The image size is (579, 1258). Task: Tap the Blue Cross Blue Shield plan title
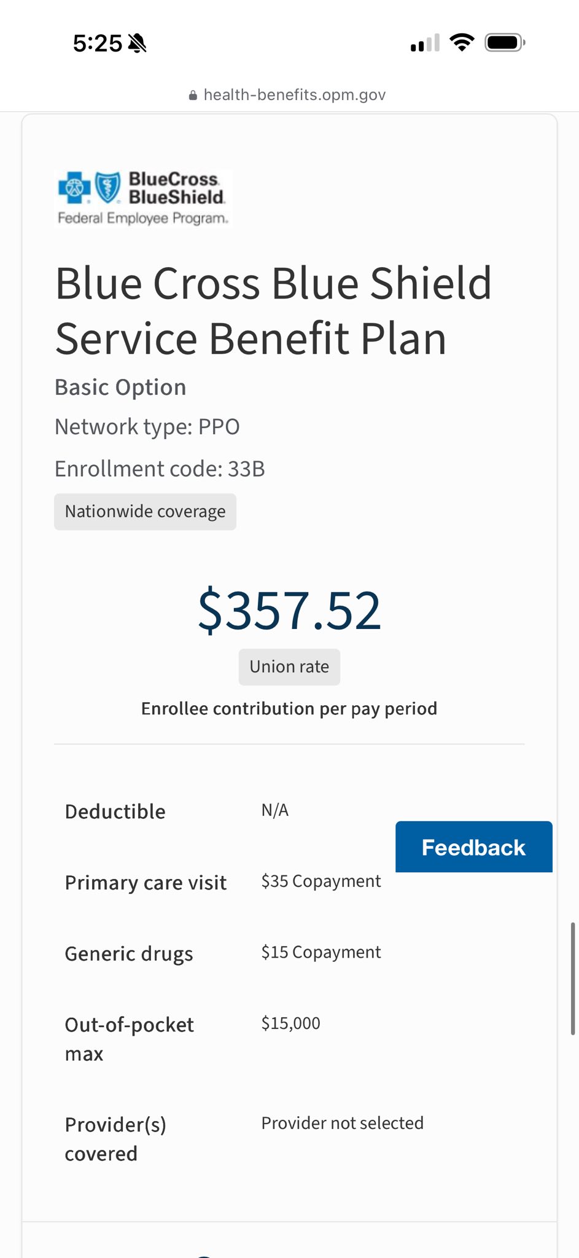273,311
